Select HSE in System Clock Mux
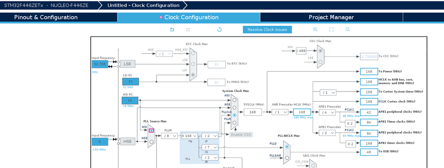Screen dimensions: 444x168 235,108
